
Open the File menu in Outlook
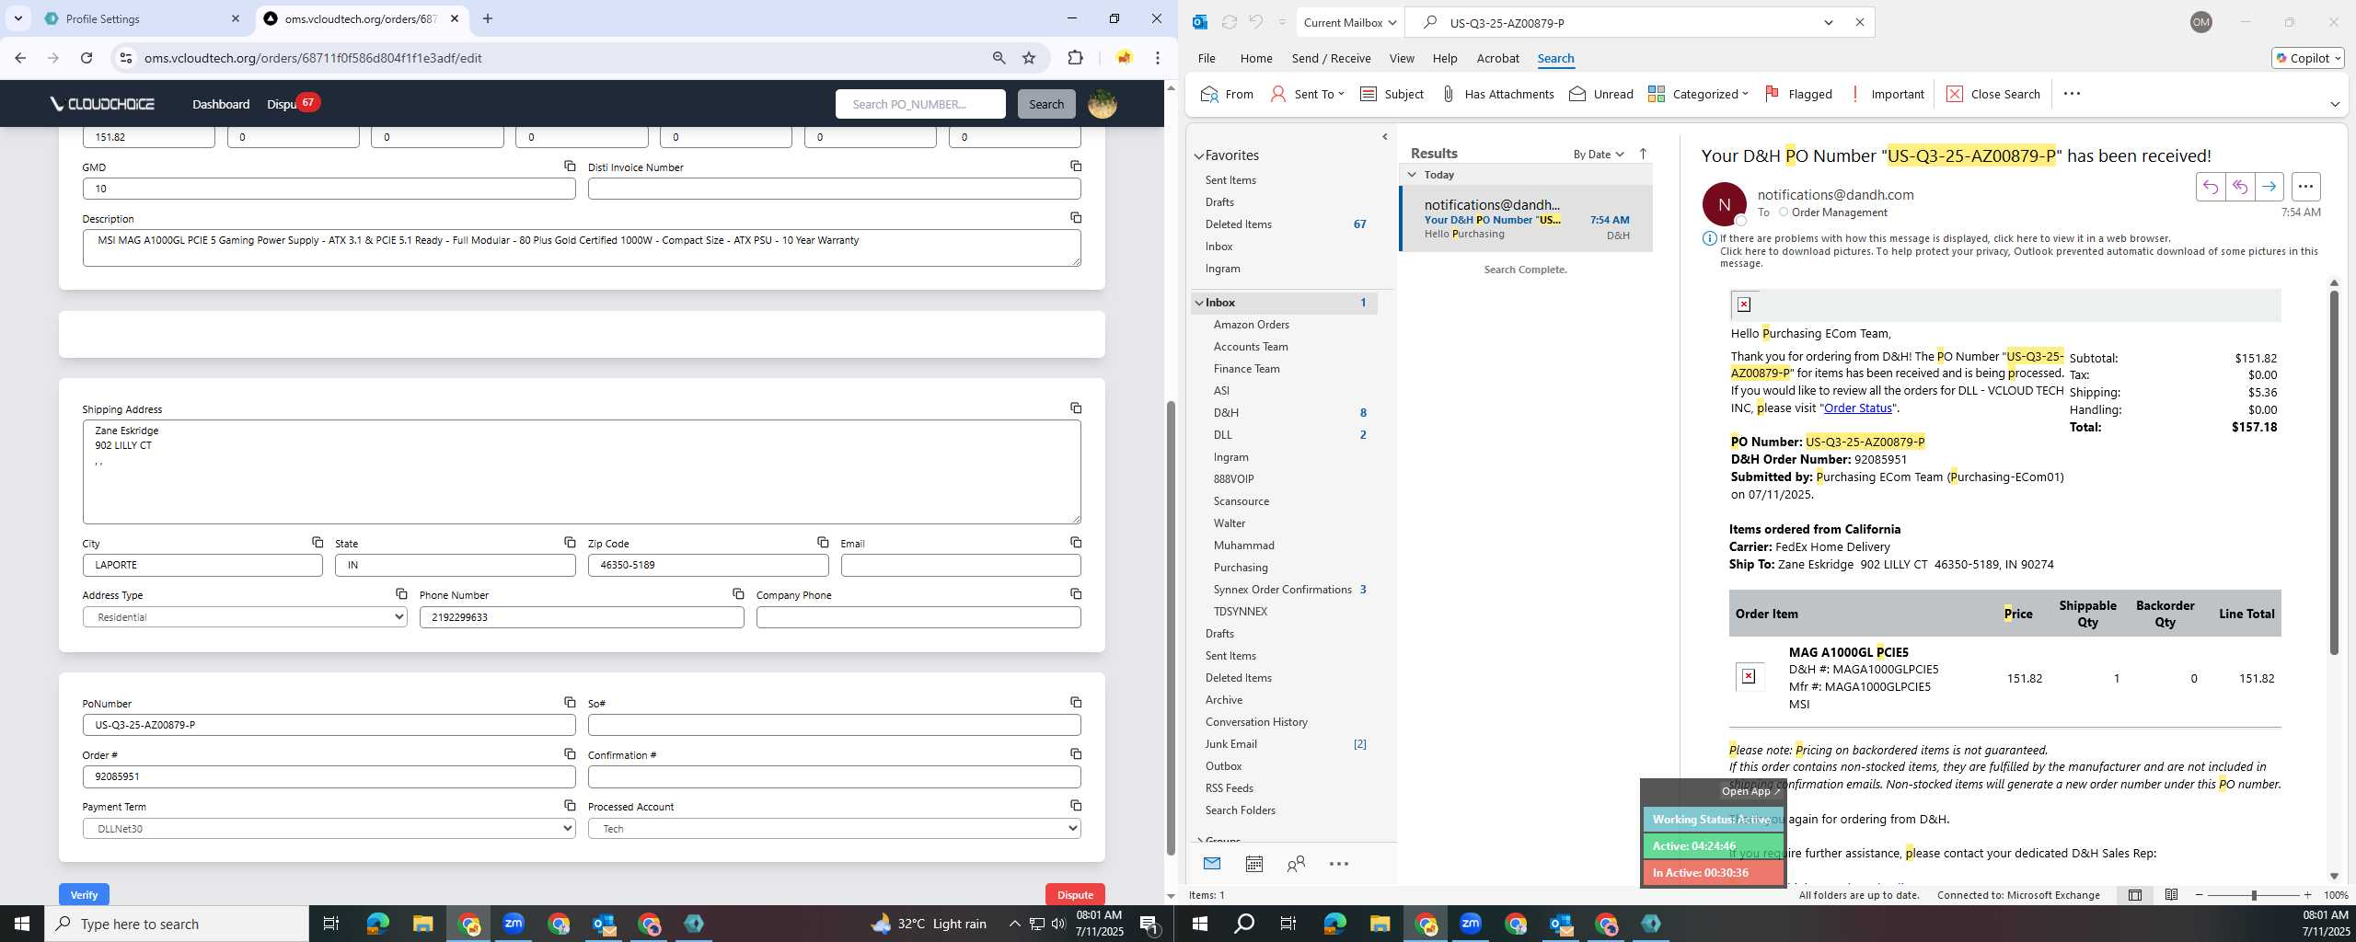[x=1206, y=58]
